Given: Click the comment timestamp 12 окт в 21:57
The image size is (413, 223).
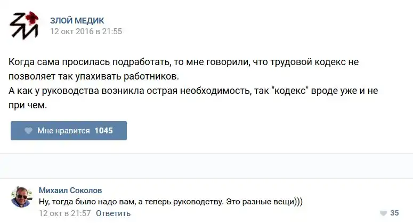Looking at the screenshot, I should [x=65, y=213].
